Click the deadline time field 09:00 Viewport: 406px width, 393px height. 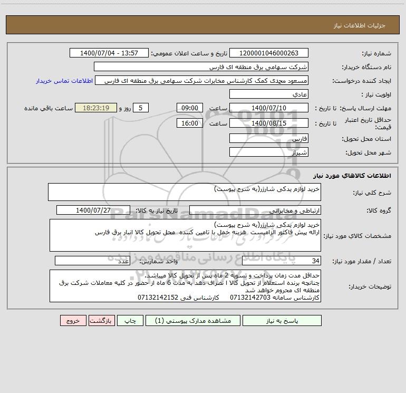[189, 108]
